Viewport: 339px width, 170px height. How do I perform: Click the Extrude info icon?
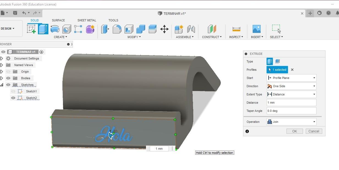[247, 131]
